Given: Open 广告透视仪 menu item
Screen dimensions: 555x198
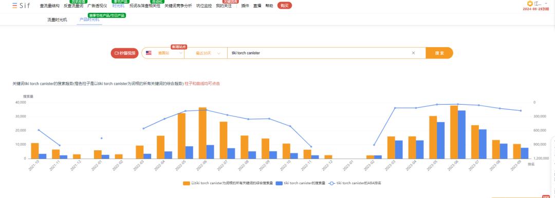Looking at the screenshot, I should coord(97,6).
